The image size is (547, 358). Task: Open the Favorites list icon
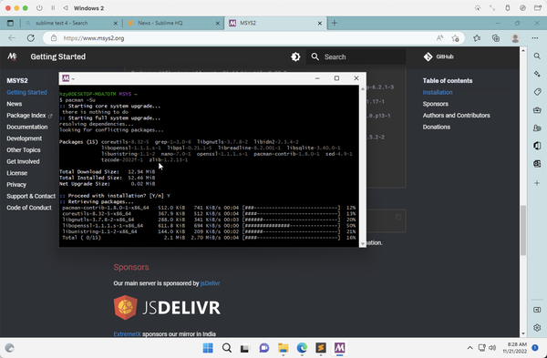pos(477,38)
